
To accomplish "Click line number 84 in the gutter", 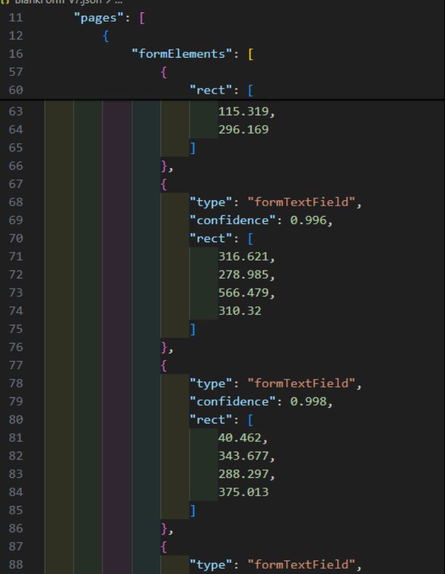I will coord(16,492).
